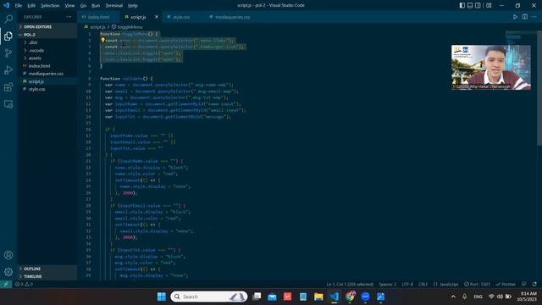Expand the OPEN EDITORS section
Viewport: 542px width, 305px height.
pyautogui.click(x=47, y=26)
